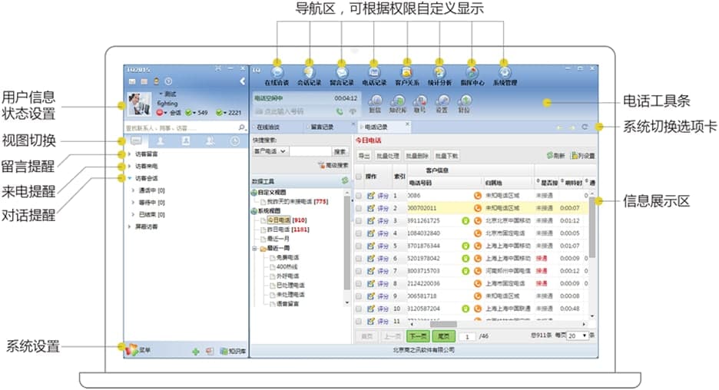Open the per-page count dropdown showing 20

point(580,335)
